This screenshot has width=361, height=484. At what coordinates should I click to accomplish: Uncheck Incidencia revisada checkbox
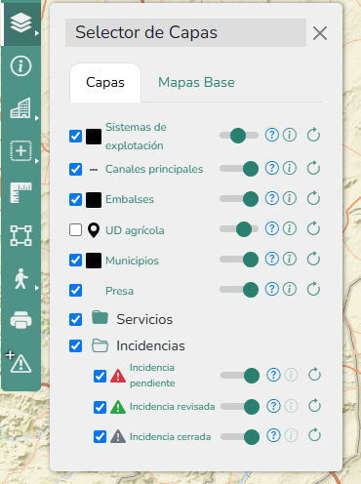(x=100, y=407)
